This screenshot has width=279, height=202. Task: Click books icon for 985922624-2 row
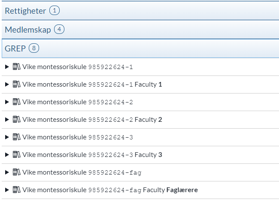pyautogui.click(x=17, y=102)
